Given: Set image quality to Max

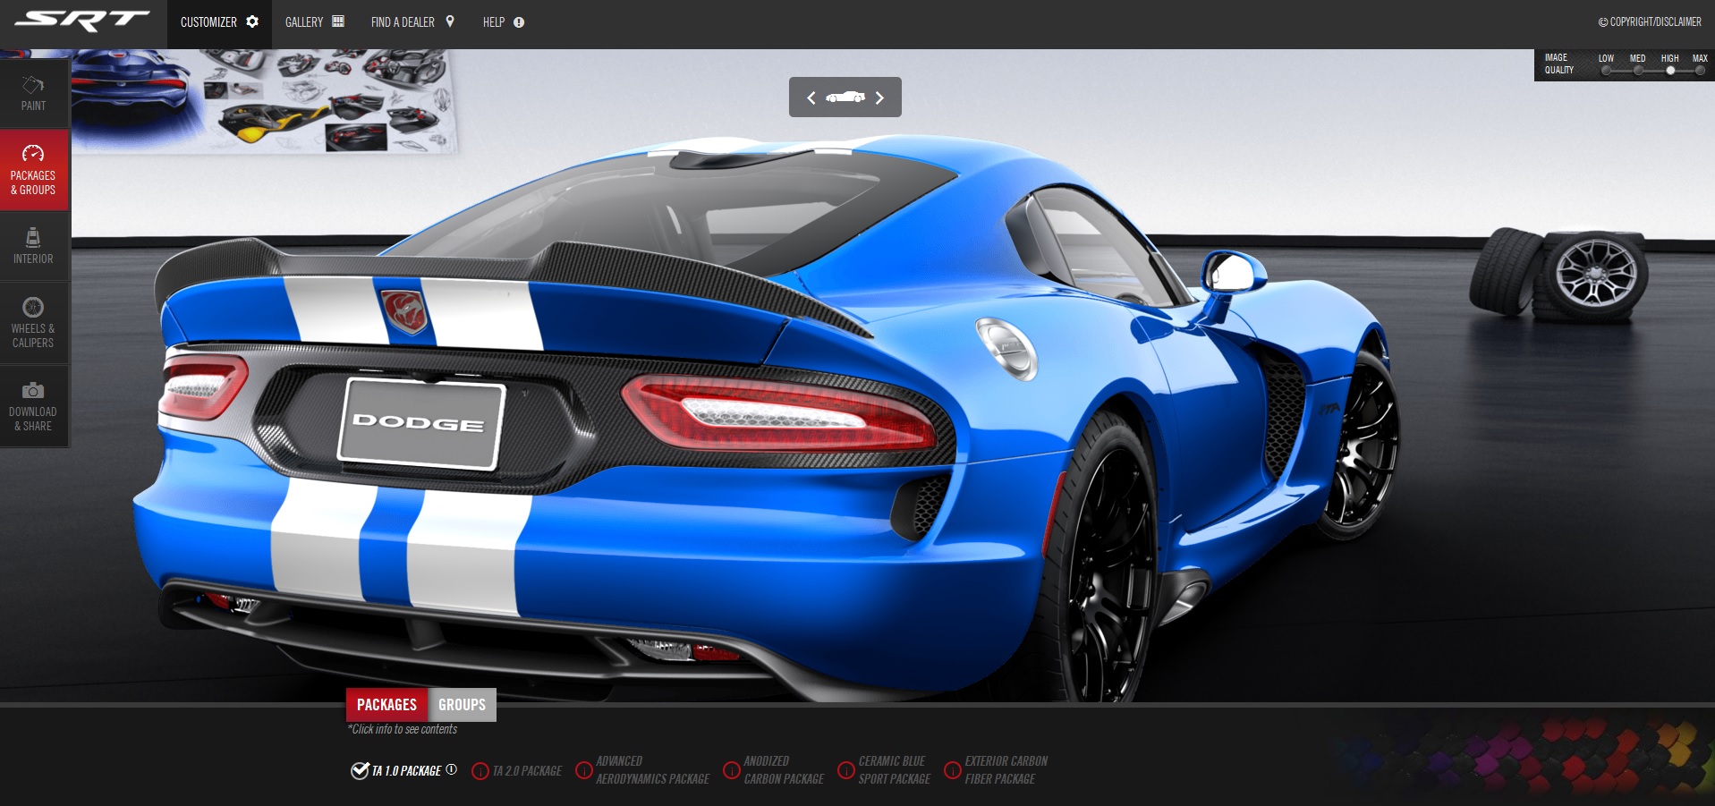Looking at the screenshot, I should pyautogui.click(x=1700, y=70).
